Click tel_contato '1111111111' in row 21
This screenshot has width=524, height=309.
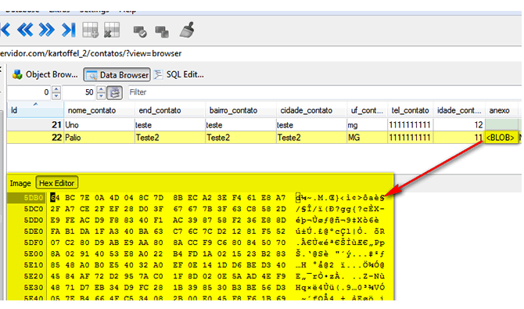[x=410, y=125]
